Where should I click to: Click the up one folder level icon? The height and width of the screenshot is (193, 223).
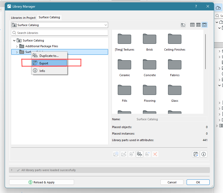point(183,25)
